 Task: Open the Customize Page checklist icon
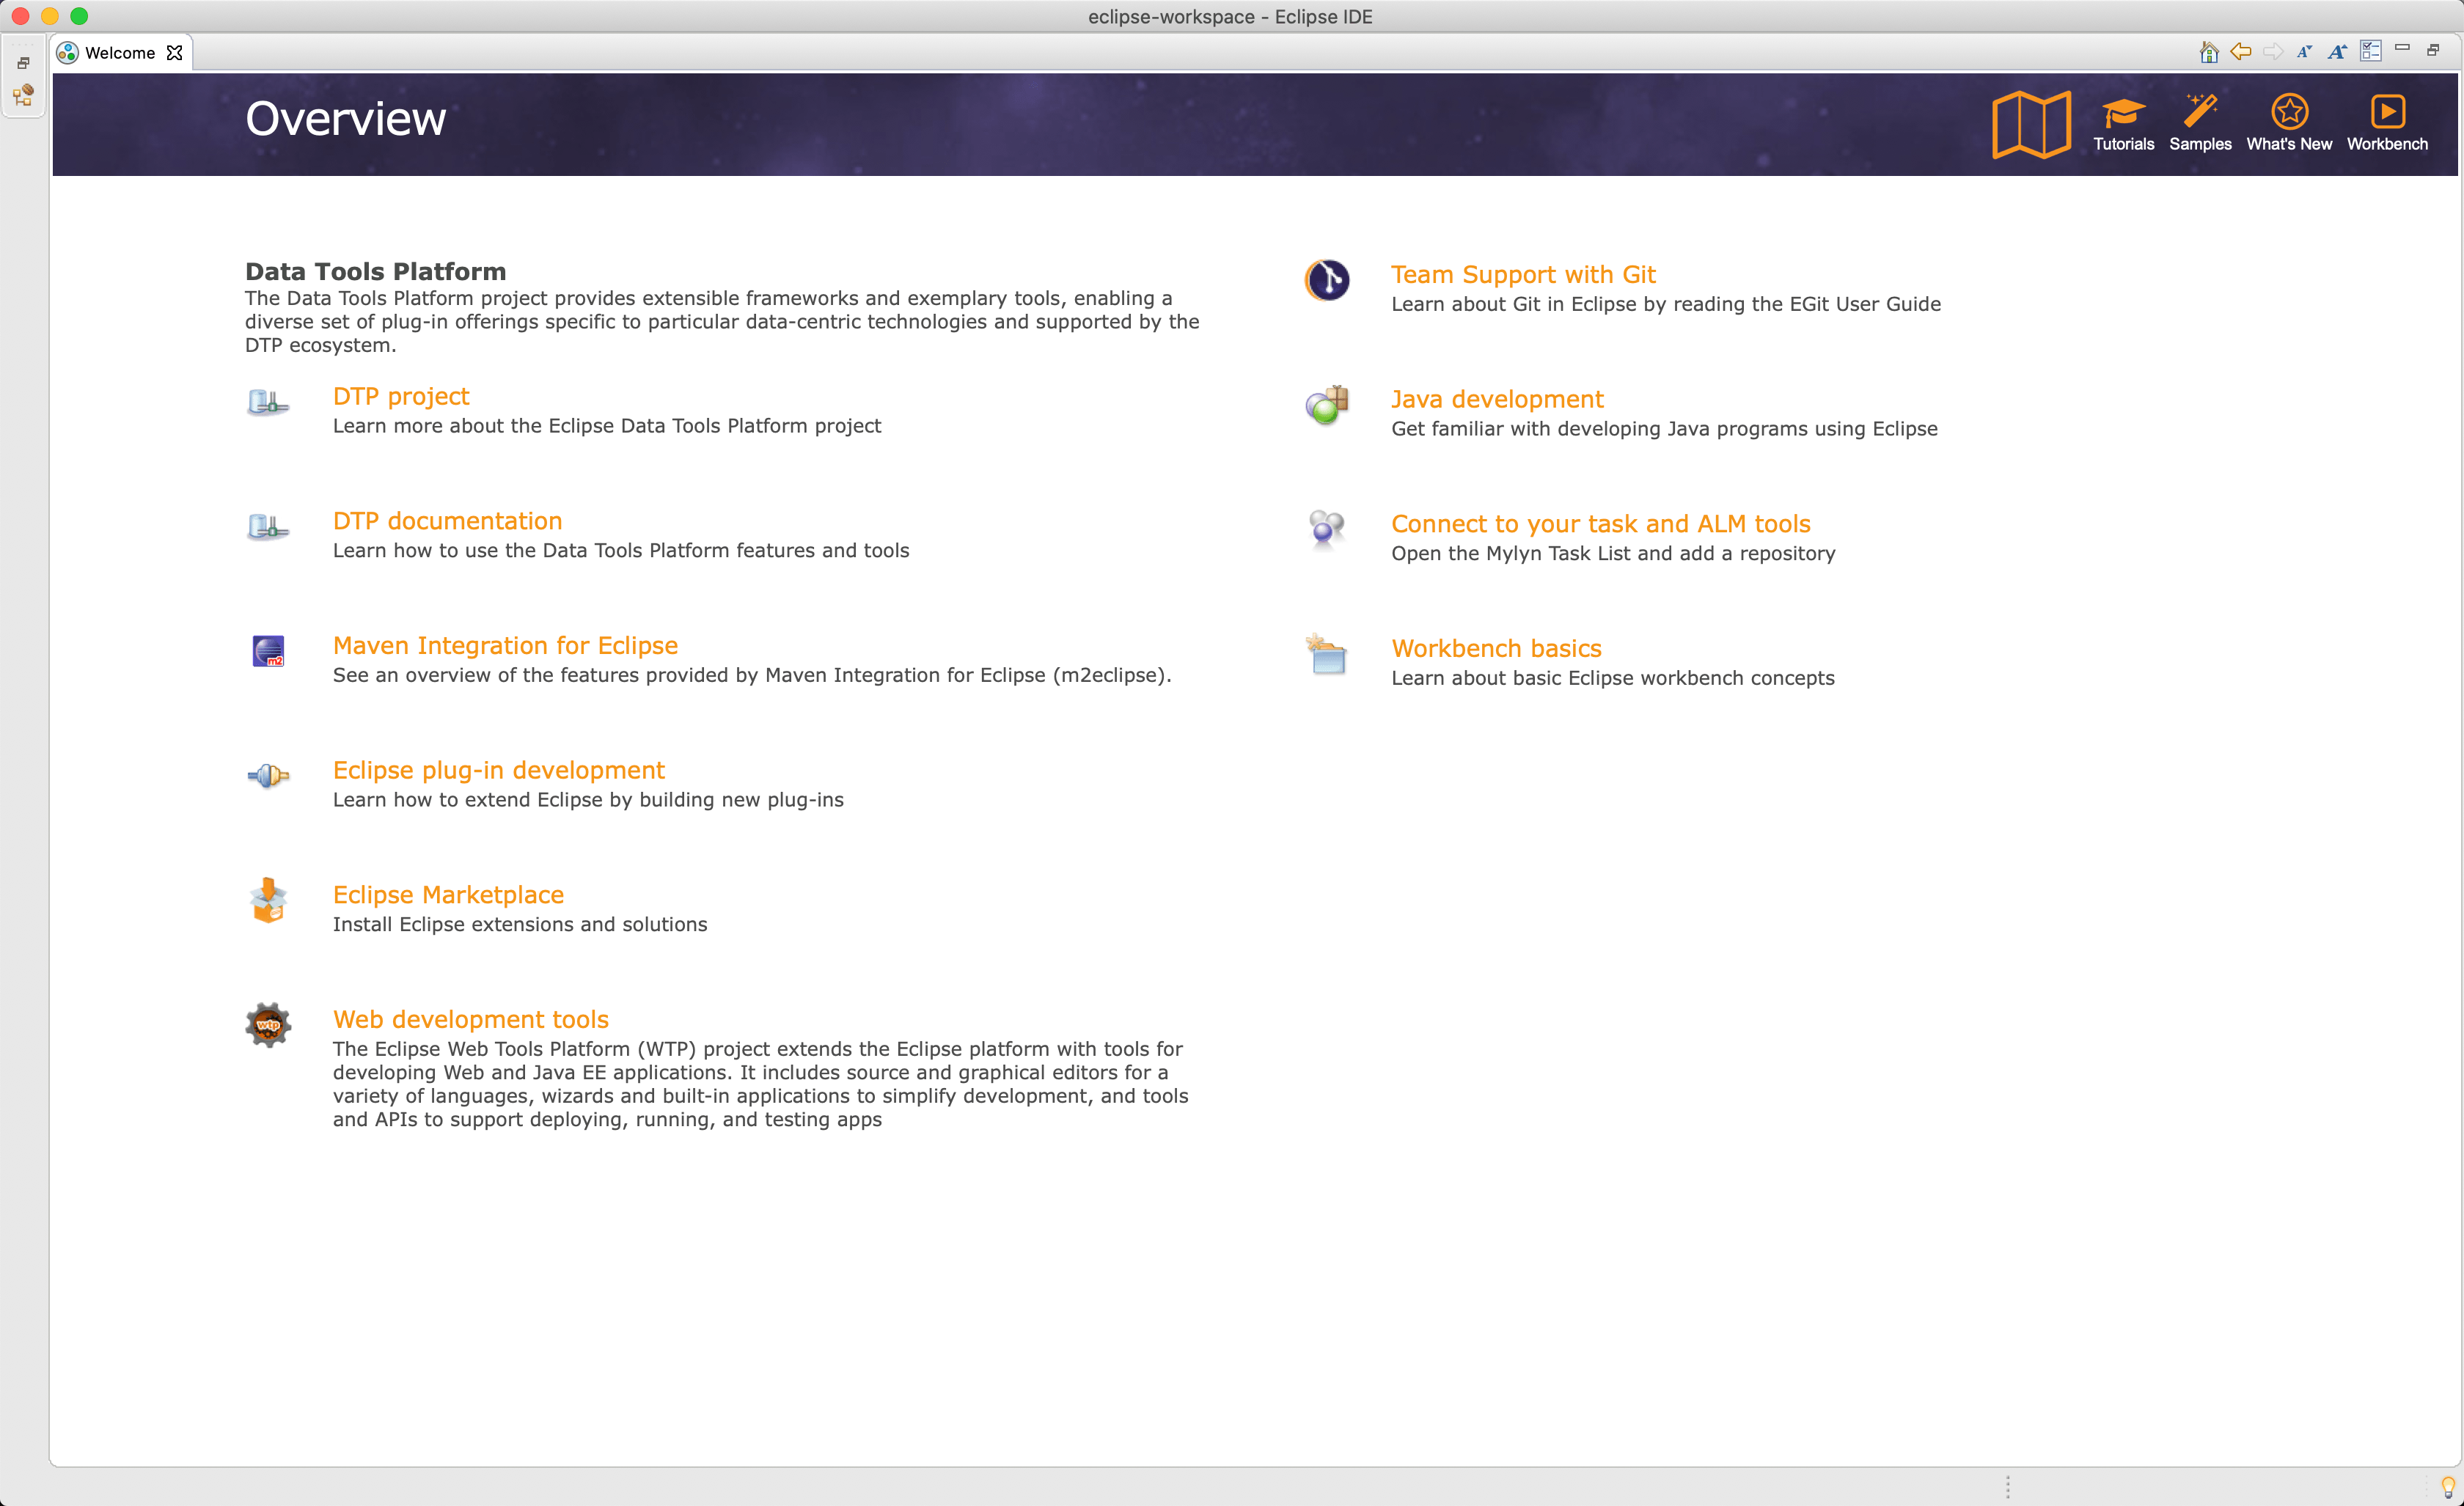(x=2371, y=51)
